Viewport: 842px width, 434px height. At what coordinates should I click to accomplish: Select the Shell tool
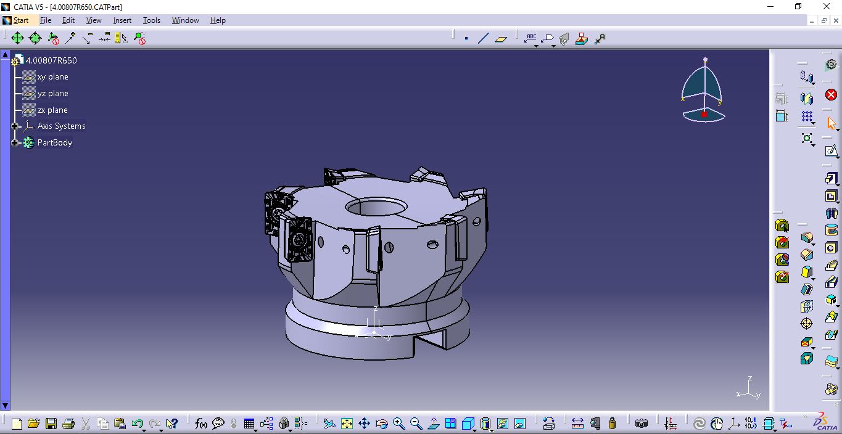point(807,289)
